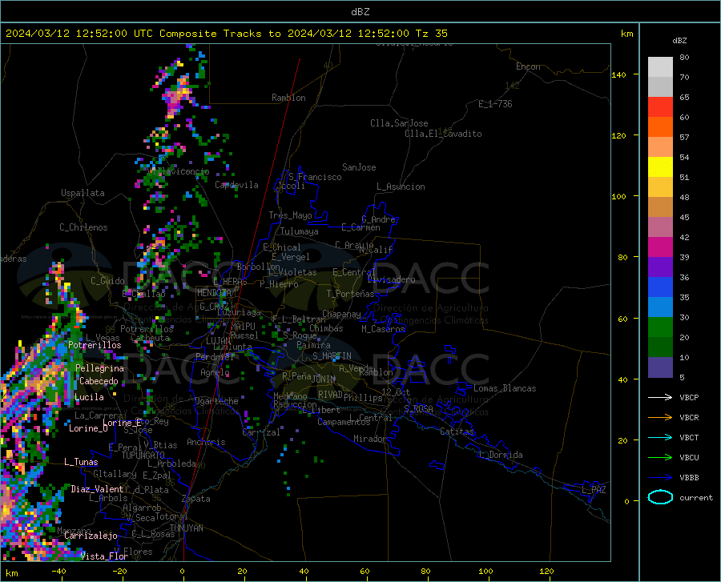721x582 pixels.
Task: Click the Lorine_D label
Action: click(88, 428)
